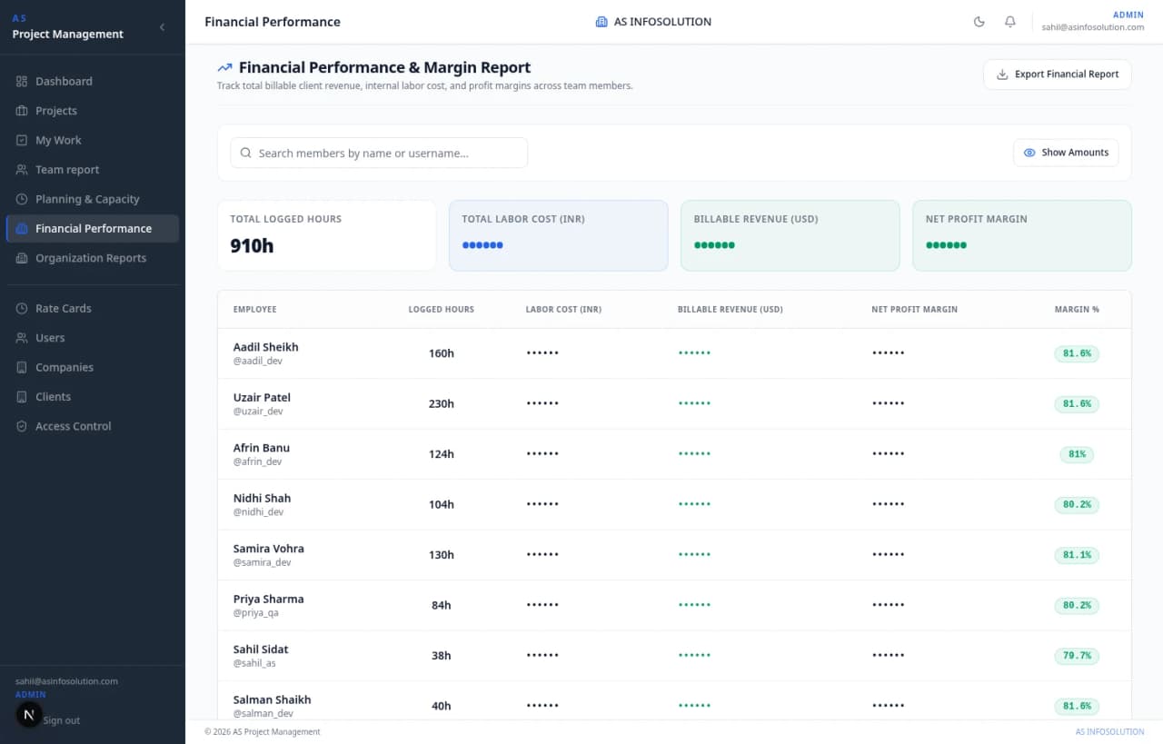This screenshot has height=744, width=1163.
Task: Click the Clients building icon
Action: coord(22,397)
